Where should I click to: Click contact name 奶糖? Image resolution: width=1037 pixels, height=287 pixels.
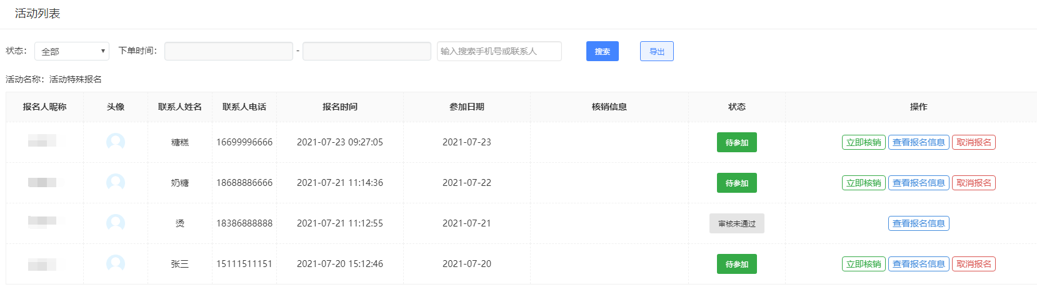pos(180,183)
